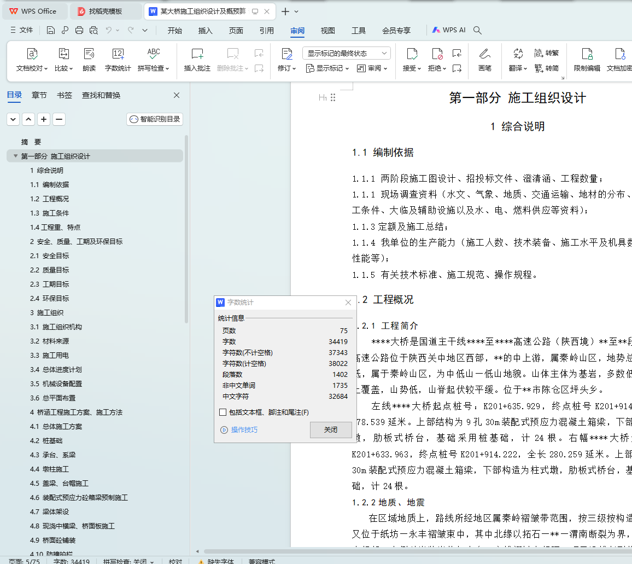Click the up chevron in outline toolbar
Screen dimensions: 632x564
(28, 119)
